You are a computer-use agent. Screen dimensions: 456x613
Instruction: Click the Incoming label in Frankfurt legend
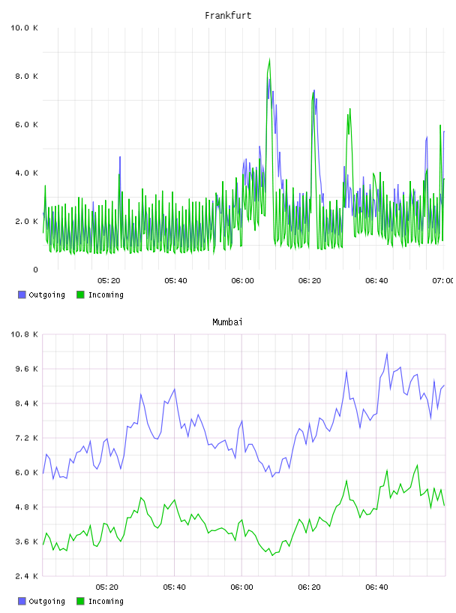pyautogui.click(x=106, y=295)
